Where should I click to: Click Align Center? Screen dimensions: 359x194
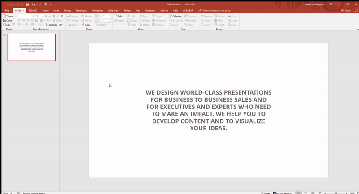pos(132,20)
